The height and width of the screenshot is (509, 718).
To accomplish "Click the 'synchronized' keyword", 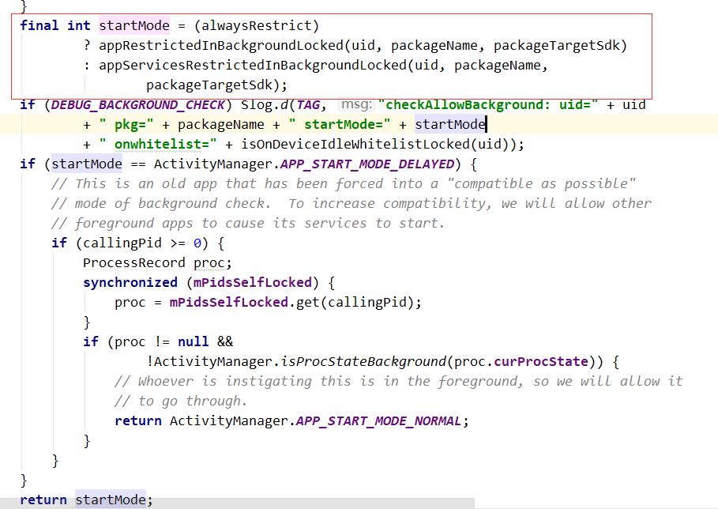I will [130, 283].
